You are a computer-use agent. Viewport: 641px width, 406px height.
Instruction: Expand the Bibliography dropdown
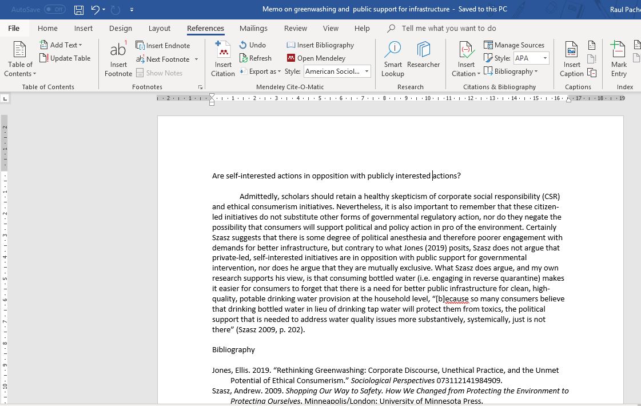511,71
